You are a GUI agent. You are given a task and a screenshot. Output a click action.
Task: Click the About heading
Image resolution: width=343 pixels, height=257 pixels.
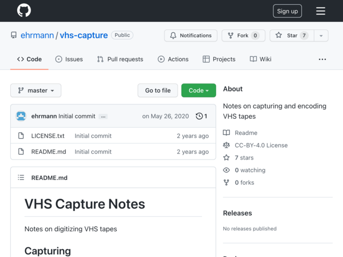pos(233,89)
